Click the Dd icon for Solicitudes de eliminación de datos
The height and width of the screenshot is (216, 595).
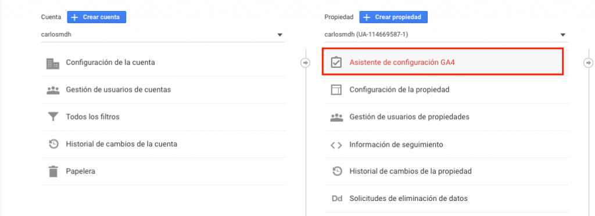(x=336, y=199)
